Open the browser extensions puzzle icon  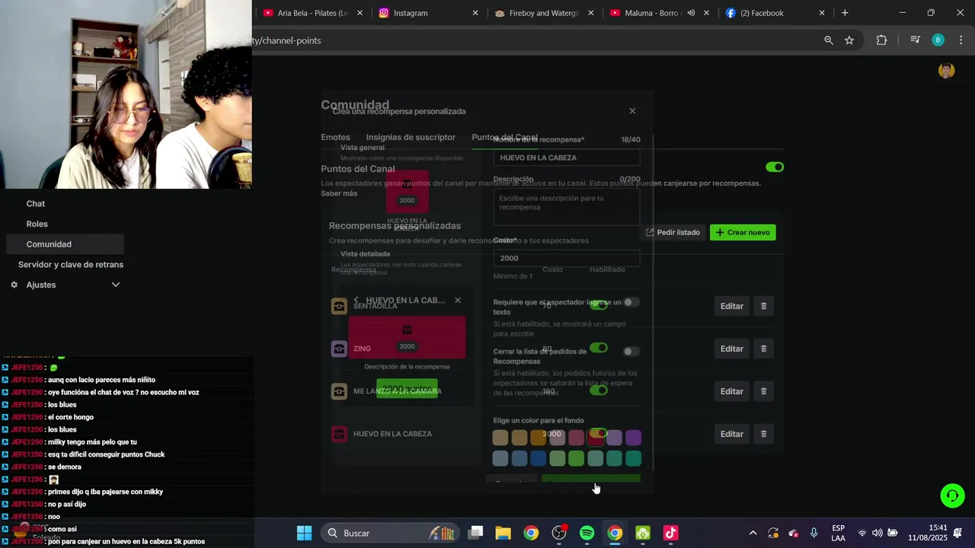tap(881, 40)
